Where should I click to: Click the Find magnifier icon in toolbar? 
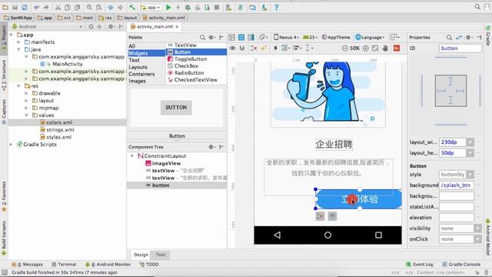[89, 7]
